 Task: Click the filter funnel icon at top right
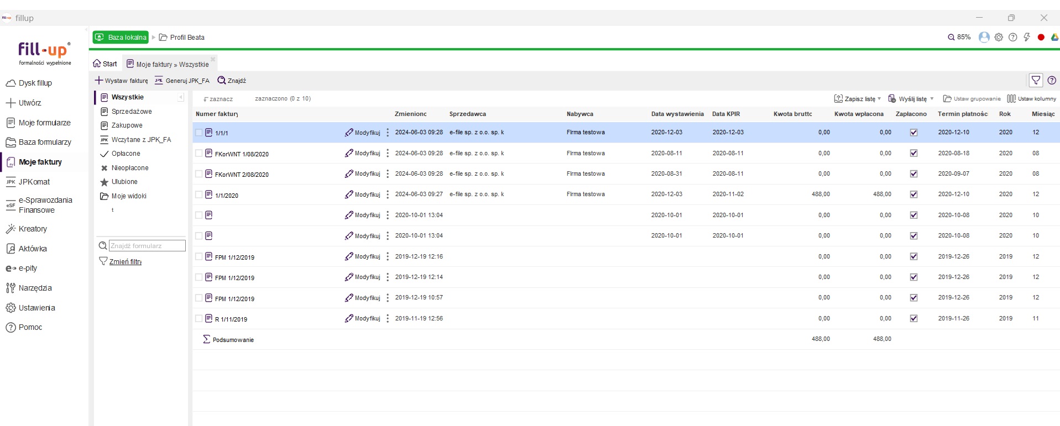[x=1036, y=80]
